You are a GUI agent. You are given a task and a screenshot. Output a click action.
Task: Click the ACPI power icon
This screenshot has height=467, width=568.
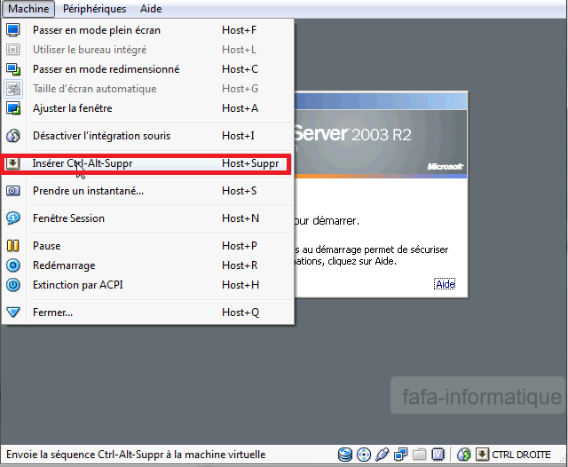(13, 285)
